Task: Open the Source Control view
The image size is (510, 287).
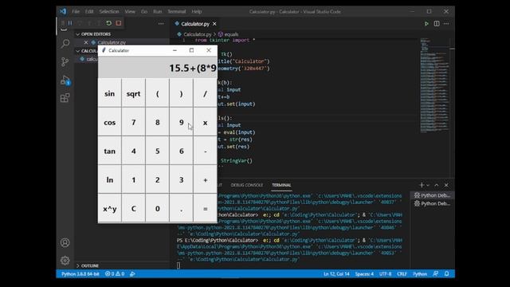Action: click(65, 62)
